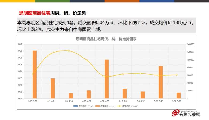Click the x-axis label 4.1-4.7
The image size is (209, 120).
[51, 101]
